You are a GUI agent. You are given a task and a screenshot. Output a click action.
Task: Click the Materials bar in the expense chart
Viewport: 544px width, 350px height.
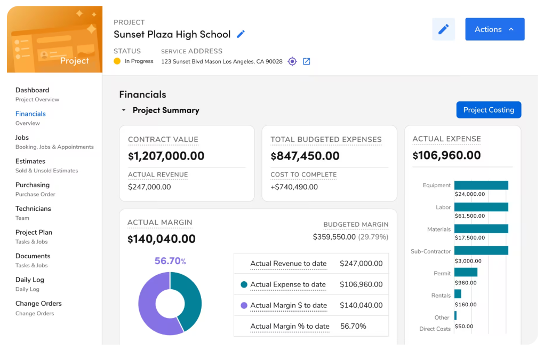[x=481, y=228]
